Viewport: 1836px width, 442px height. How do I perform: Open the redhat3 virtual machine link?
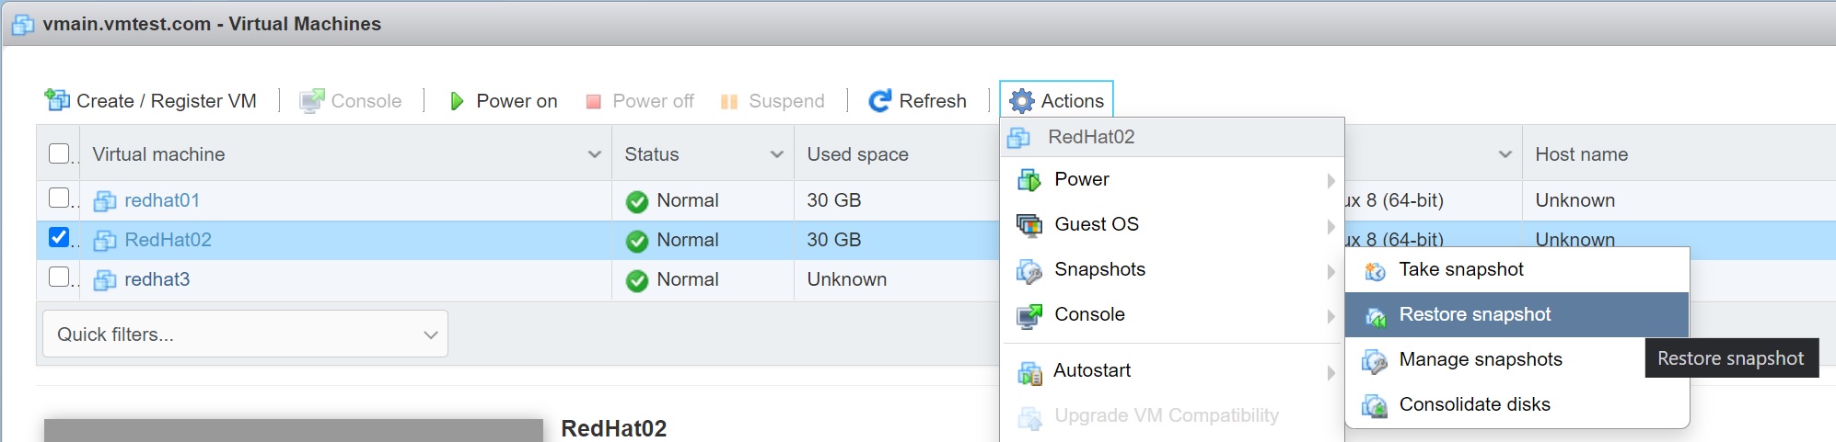pos(157,279)
